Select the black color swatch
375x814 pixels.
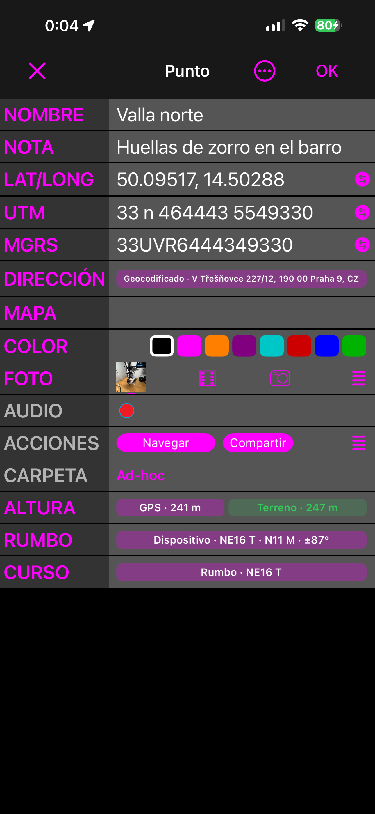(x=162, y=346)
